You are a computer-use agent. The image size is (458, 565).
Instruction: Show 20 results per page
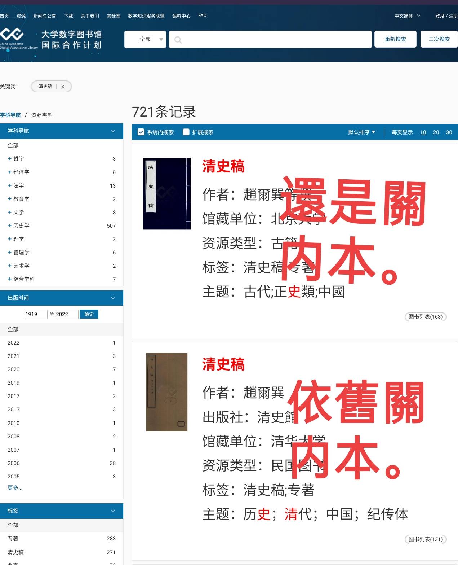pyautogui.click(x=436, y=132)
